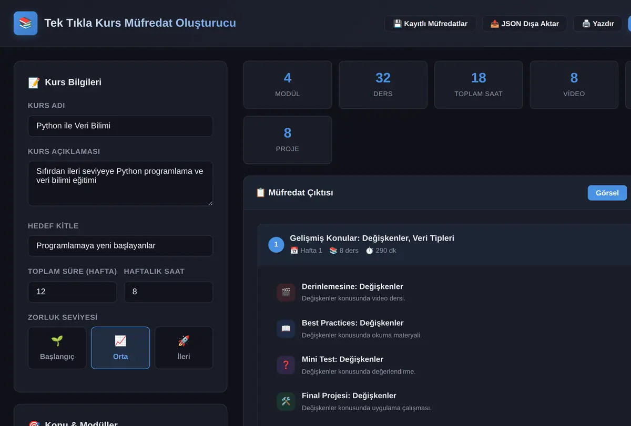Select İleri difficulty level
The image size is (631, 426).
click(x=184, y=348)
